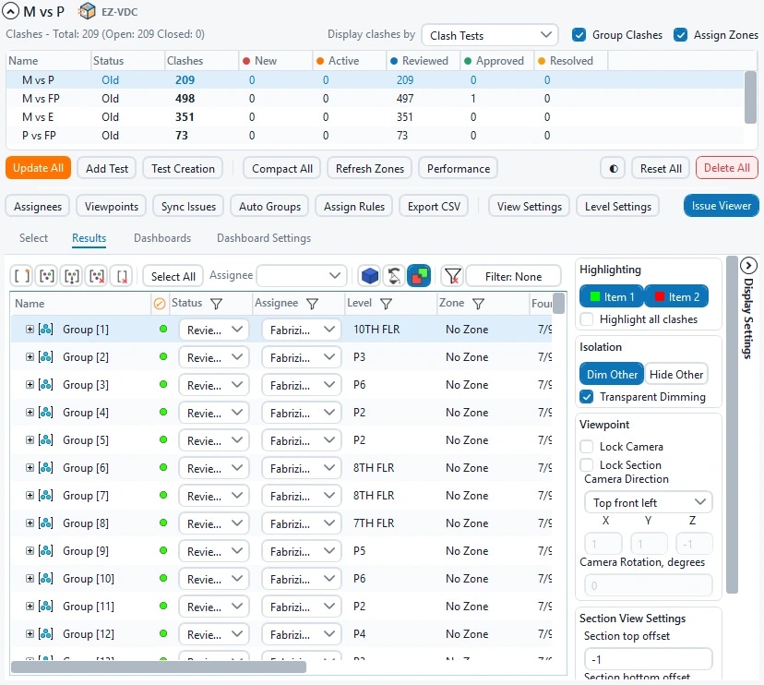The width and height of the screenshot is (764, 685).
Task: Switch to the Results tab
Action: [x=90, y=238]
